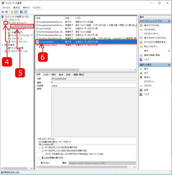
Task: Click プロパティ action
Action: click(x=148, y=86)
